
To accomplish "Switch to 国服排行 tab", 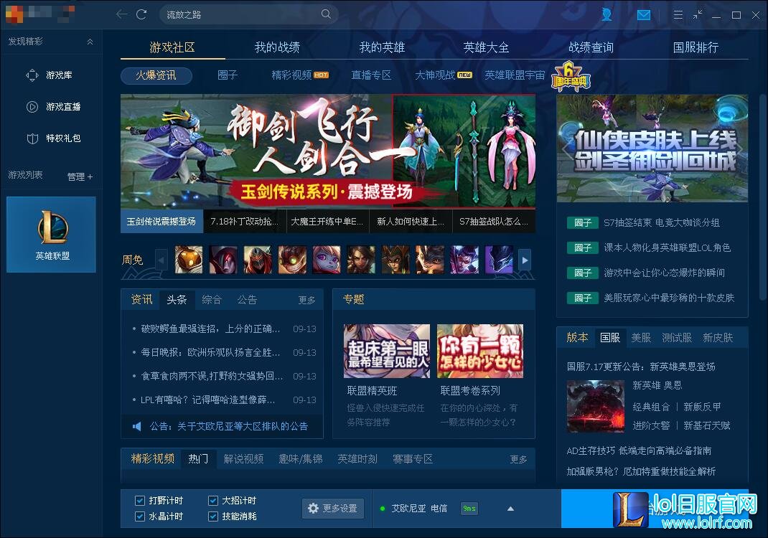I will click(x=696, y=47).
